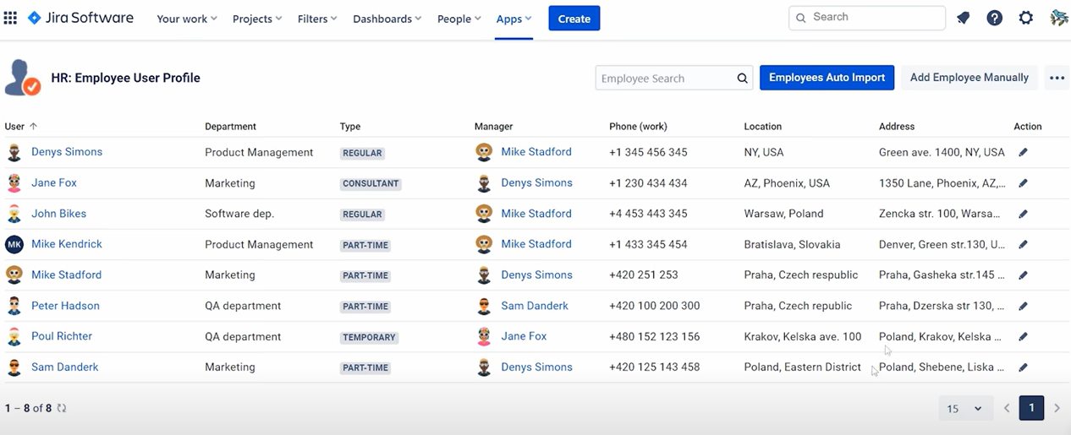Expand the Dashboards menu
This screenshot has width=1071, height=435.
coord(388,19)
